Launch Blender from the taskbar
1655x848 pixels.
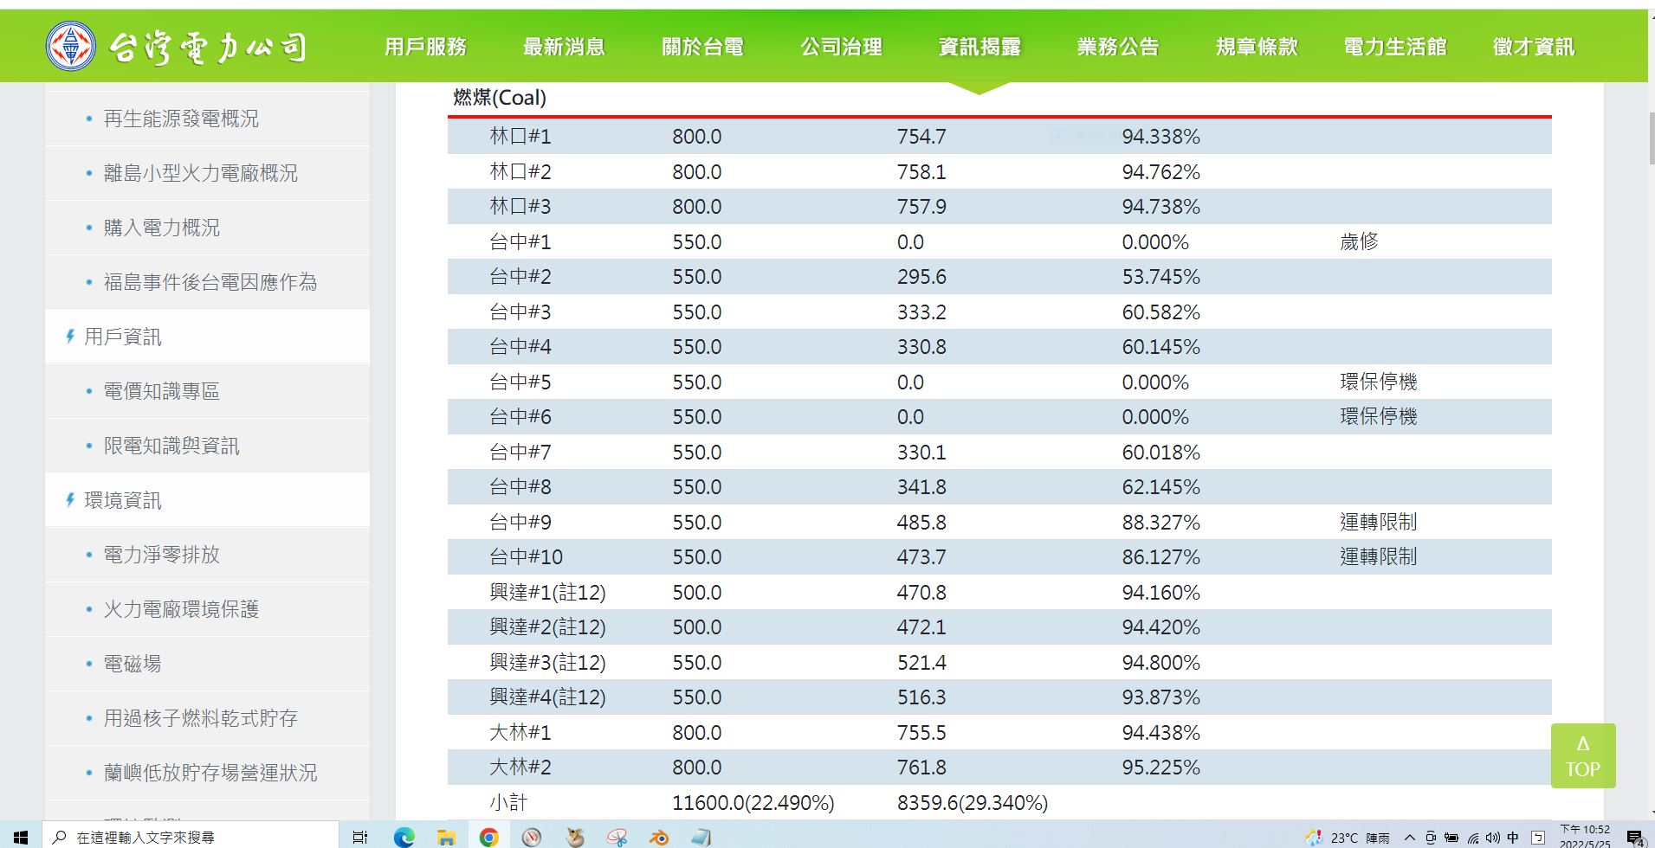[659, 837]
